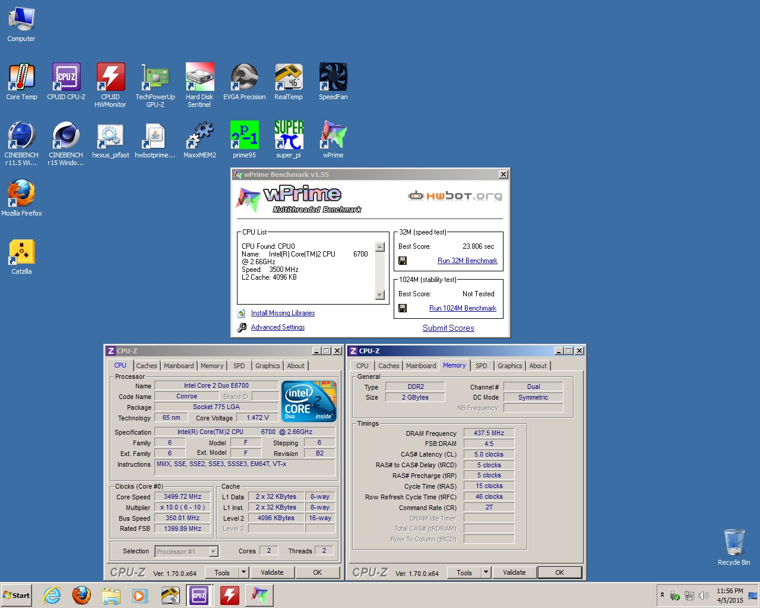Open Memory tab in left CPU-Z
This screenshot has width=760, height=608.
coord(212,366)
